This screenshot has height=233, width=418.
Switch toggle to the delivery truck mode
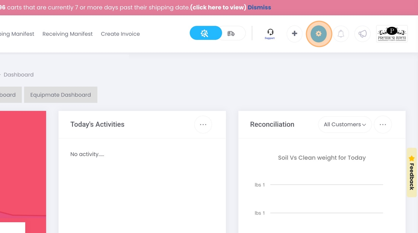231,33
